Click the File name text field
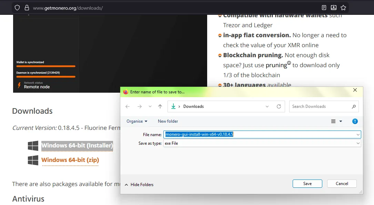The width and height of the screenshot is (374, 205). 262,134
